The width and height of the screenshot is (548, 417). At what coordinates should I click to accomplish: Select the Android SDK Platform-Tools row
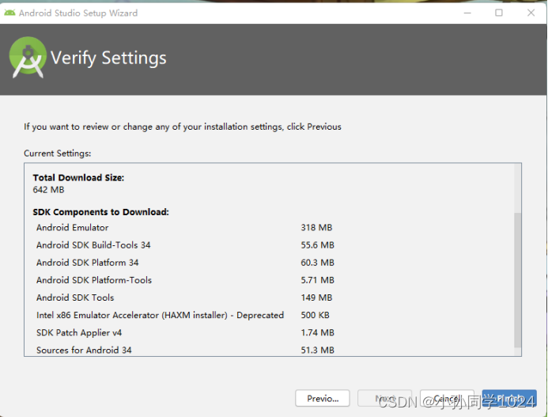[x=185, y=280]
